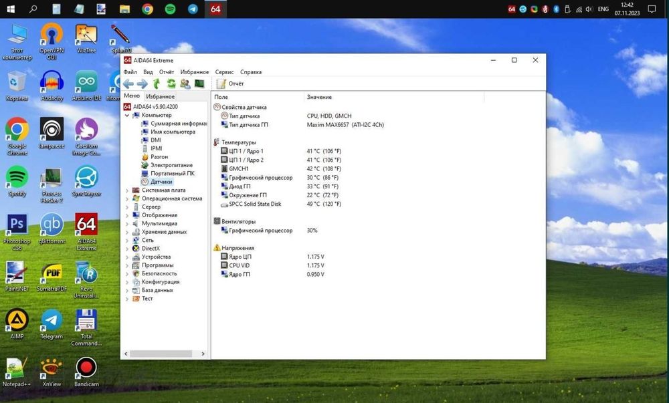The height and width of the screenshot is (403, 669).
Task: Click the green monitor icon in toolbar
Action: click(199, 84)
